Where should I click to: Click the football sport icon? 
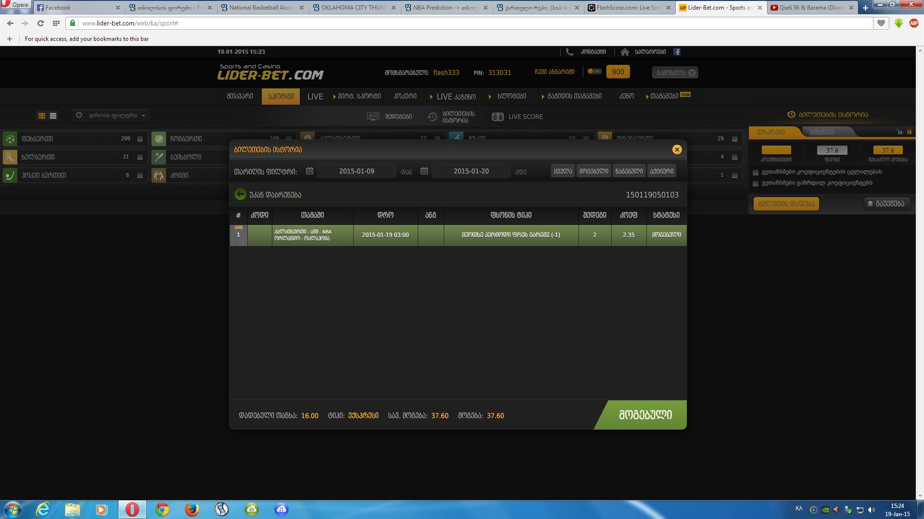10,139
